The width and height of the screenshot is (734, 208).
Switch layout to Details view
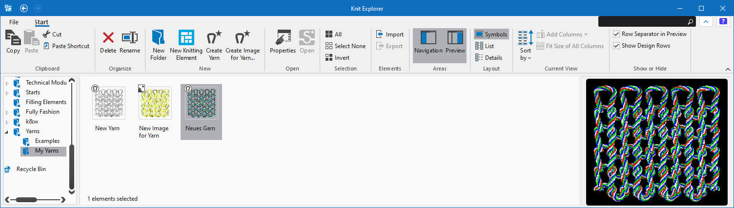coord(489,58)
